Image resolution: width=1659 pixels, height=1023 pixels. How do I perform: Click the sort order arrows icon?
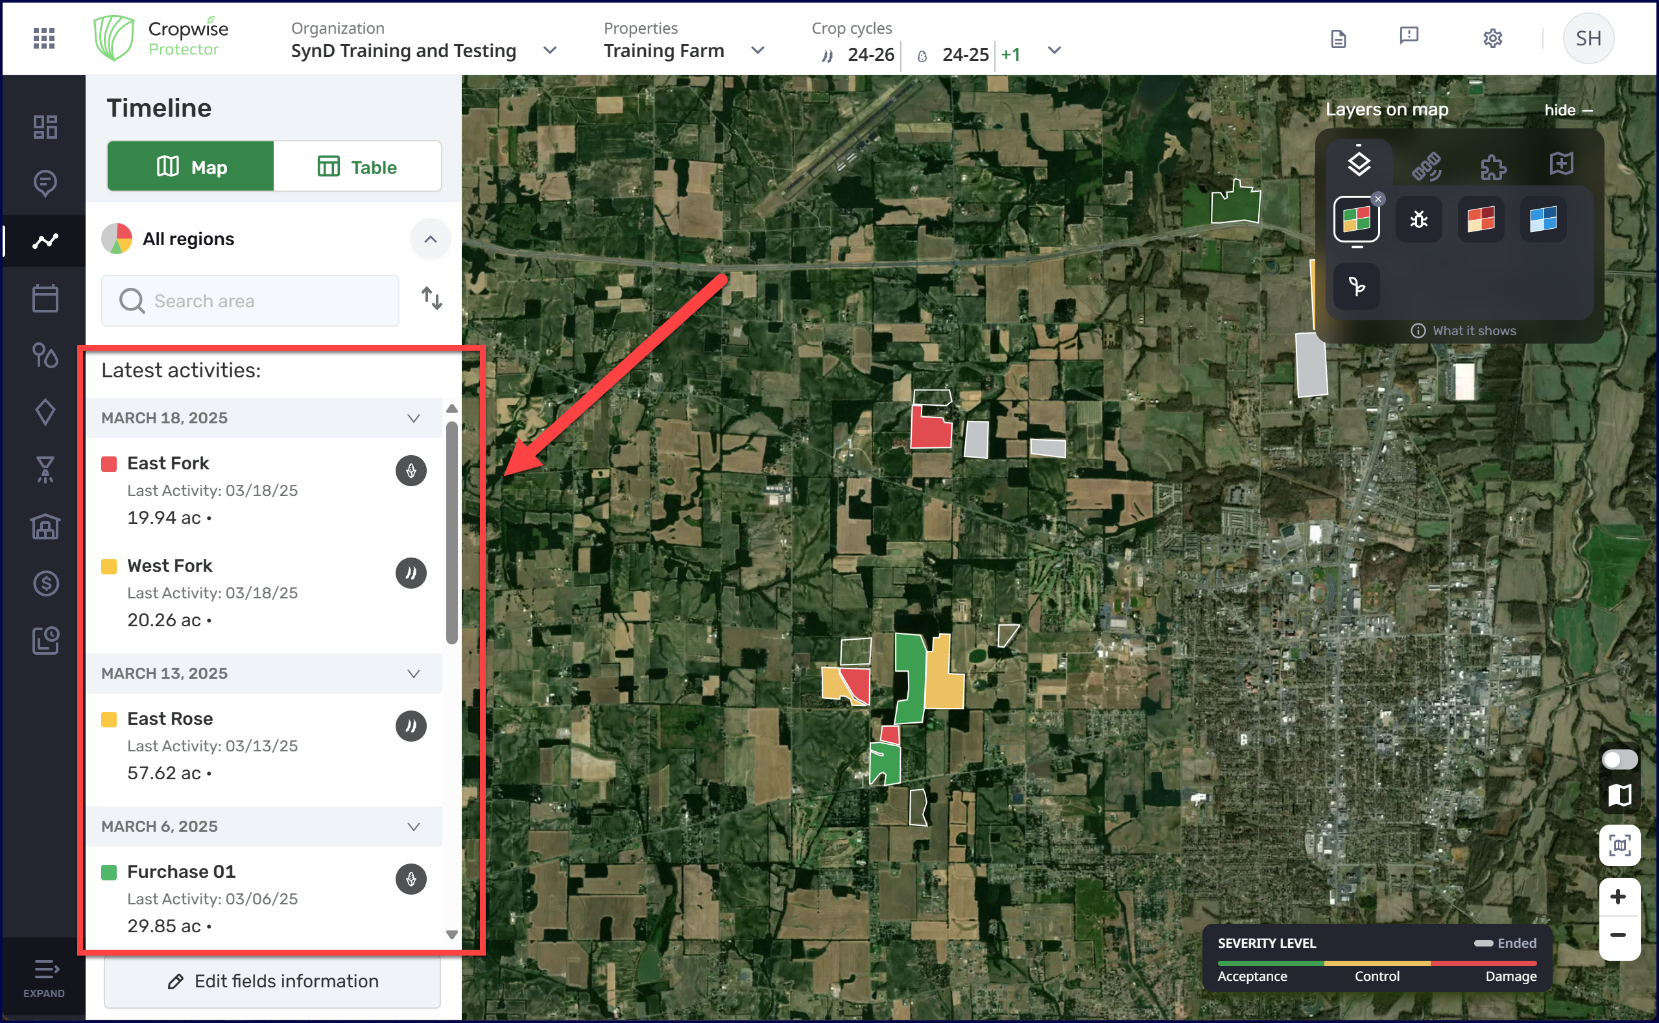[x=431, y=298]
